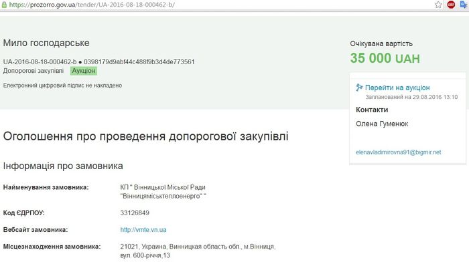Select the code value 33126849

point(135,213)
